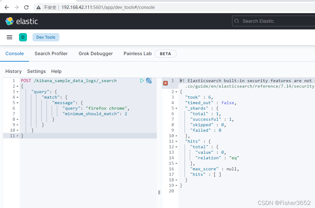Click the "failed" : 0 output line

click(206, 130)
